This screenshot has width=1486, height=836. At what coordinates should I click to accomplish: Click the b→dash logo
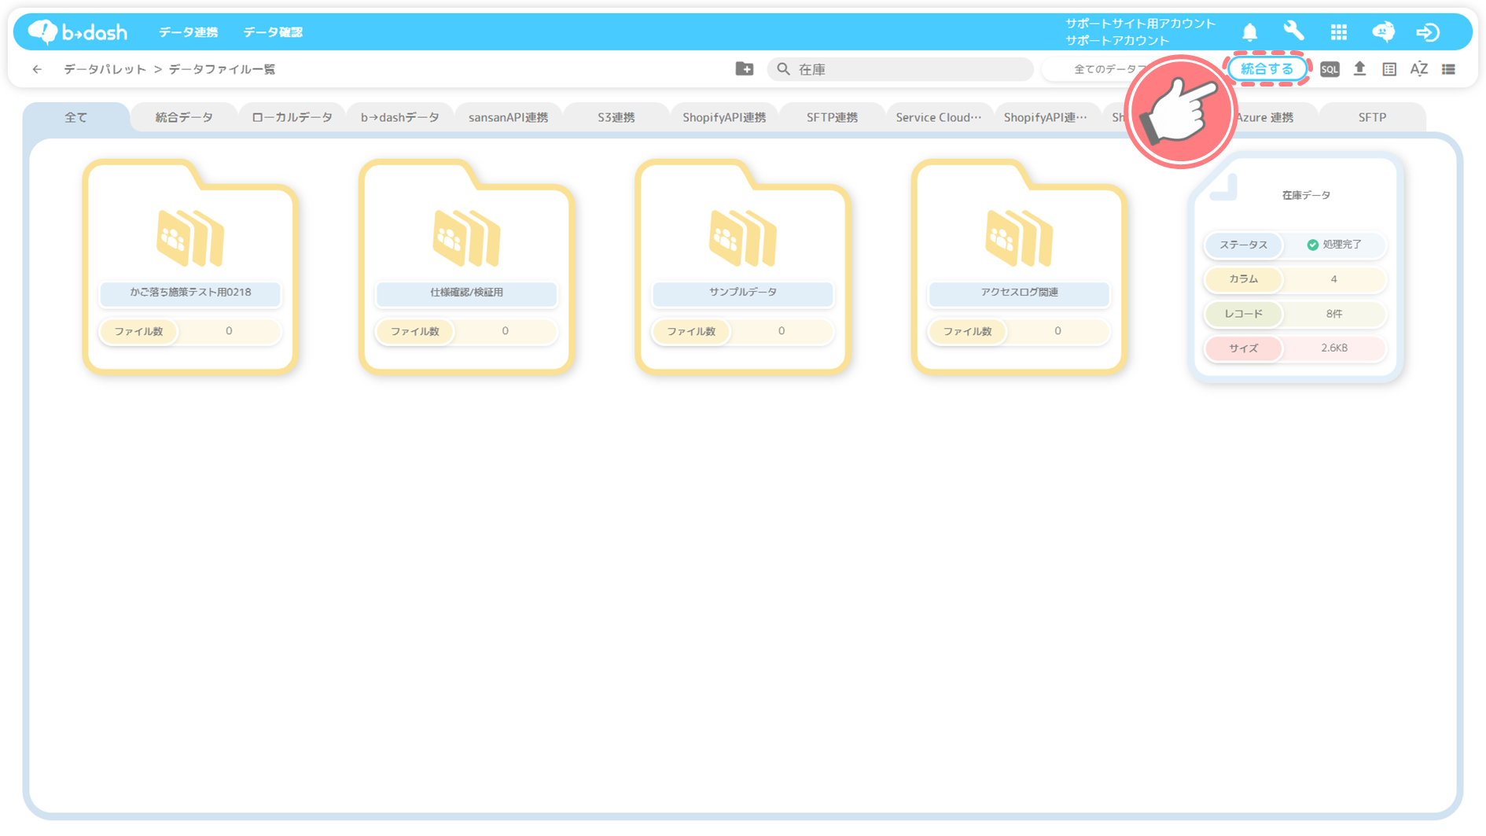(x=77, y=32)
